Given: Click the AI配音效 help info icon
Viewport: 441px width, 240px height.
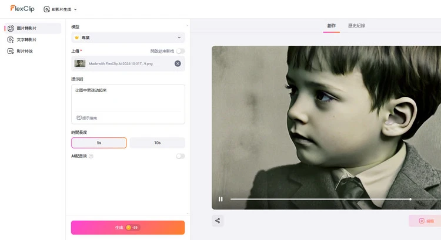Looking at the screenshot, I should (x=91, y=156).
